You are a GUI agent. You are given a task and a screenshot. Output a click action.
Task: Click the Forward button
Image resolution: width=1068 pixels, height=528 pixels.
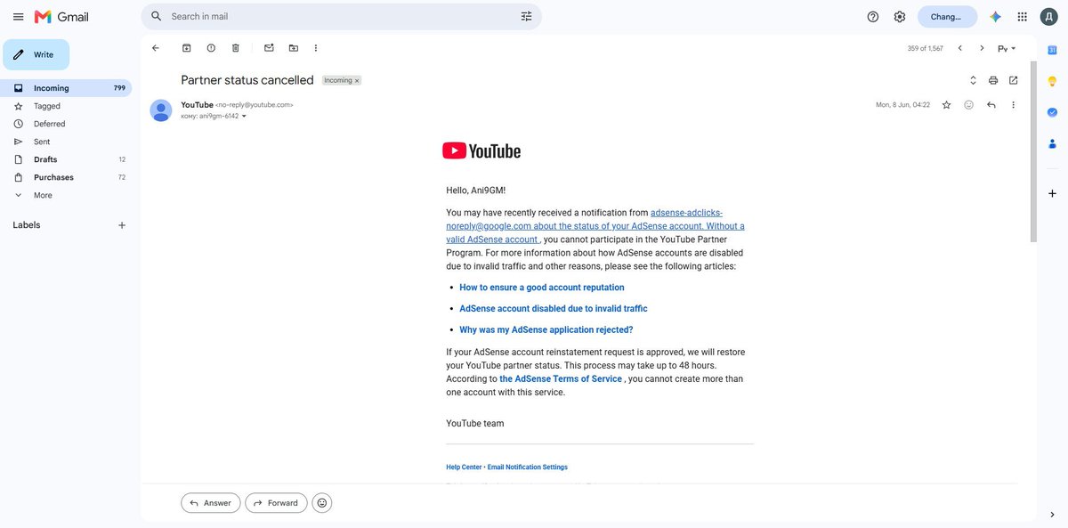click(276, 503)
